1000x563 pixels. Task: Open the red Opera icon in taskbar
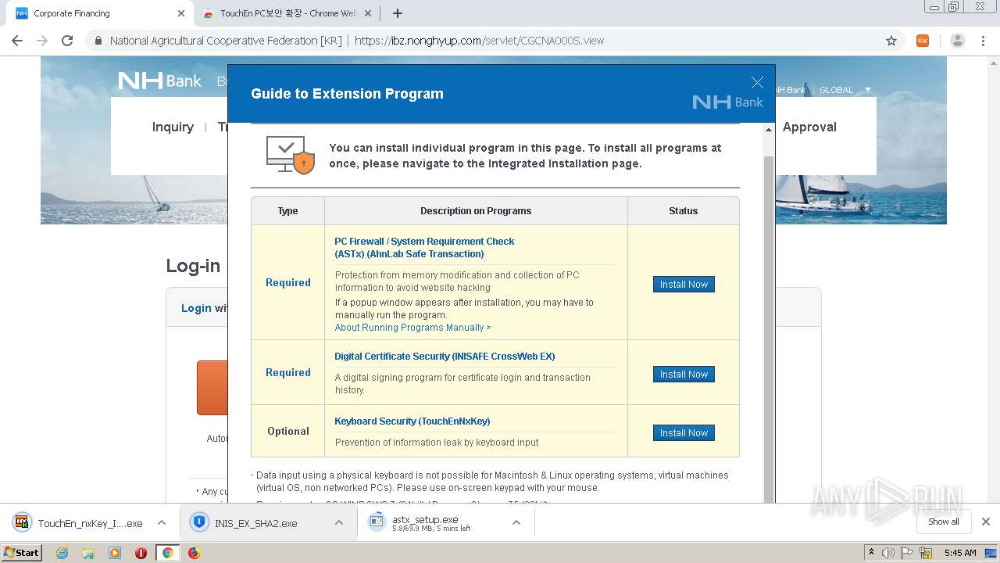click(141, 553)
